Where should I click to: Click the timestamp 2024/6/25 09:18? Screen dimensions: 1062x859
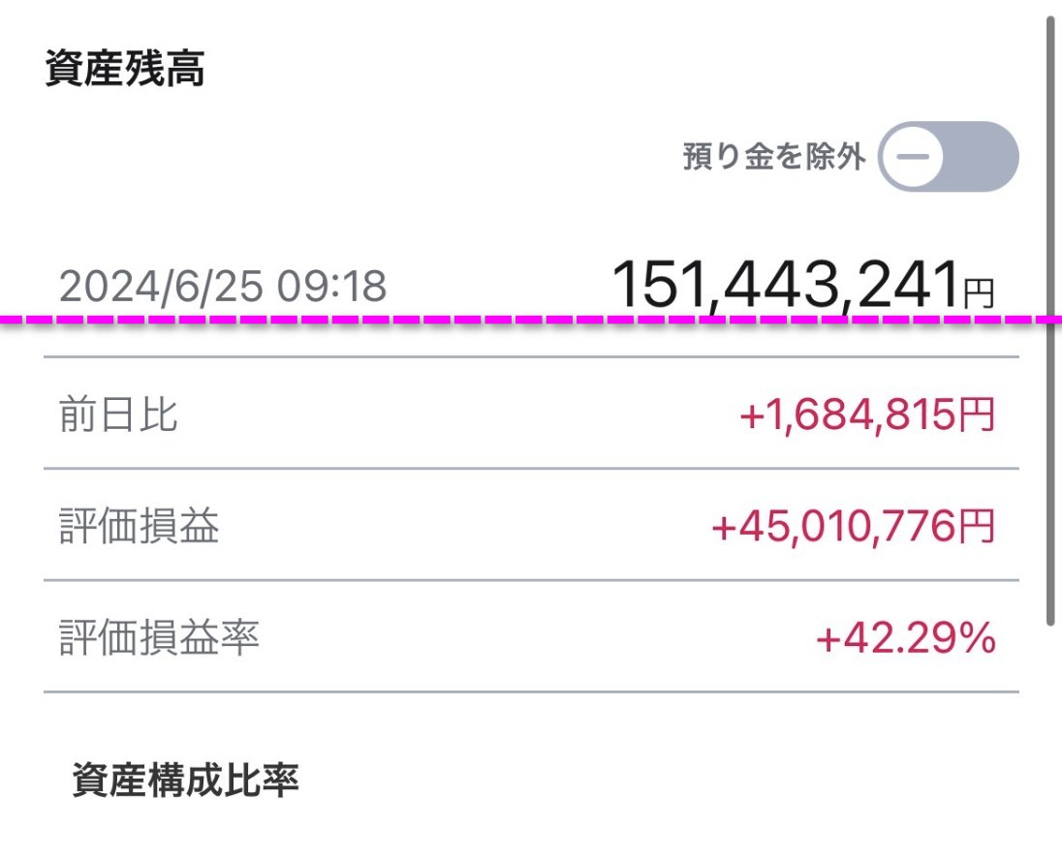[223, 286]
